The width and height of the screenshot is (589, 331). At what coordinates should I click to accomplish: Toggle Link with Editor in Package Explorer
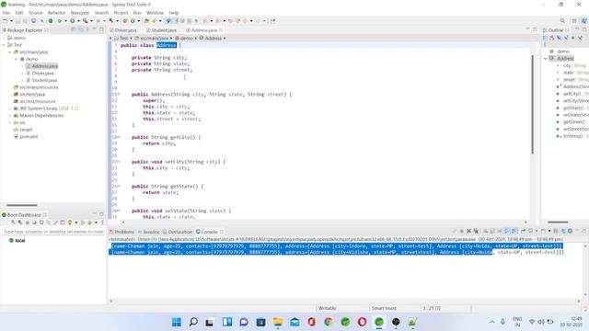point(80,29)
